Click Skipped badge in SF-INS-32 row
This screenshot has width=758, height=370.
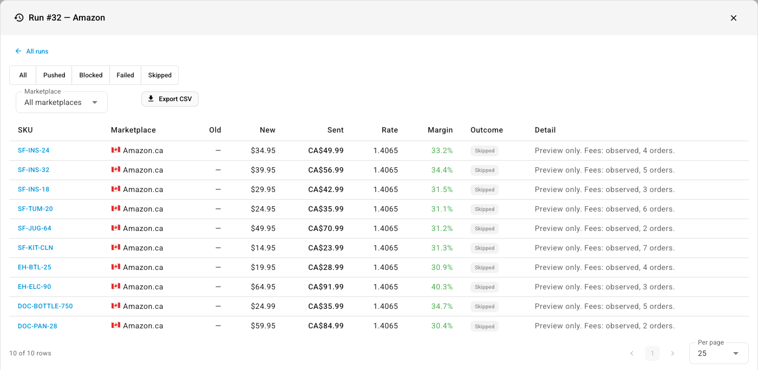[485, 170]
